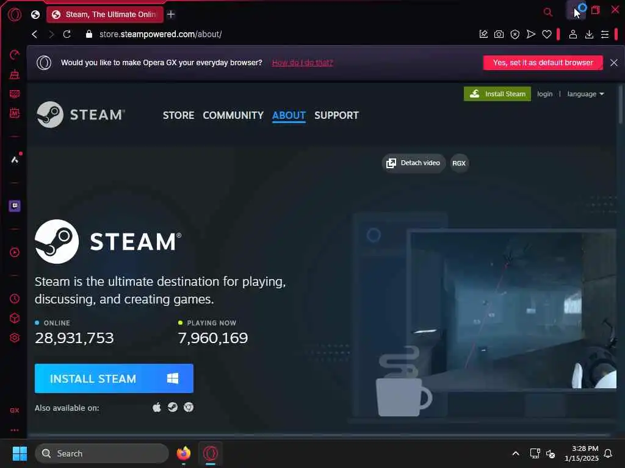625x468 pixels.
Task: Click the SteamOS logo under Also available
Action: click(173, 407)
